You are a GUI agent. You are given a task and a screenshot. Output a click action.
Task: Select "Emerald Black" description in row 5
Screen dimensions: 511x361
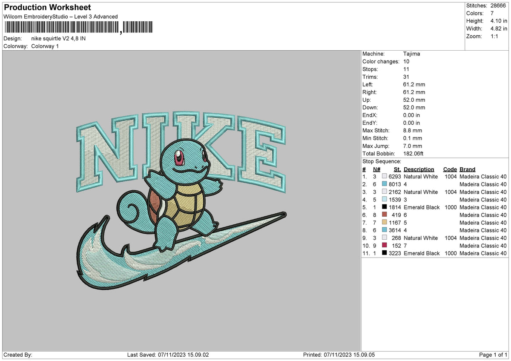pyautogui.click(x=422, y=207)
